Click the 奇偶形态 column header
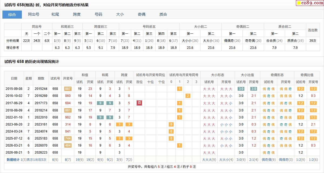 (277, 75)
